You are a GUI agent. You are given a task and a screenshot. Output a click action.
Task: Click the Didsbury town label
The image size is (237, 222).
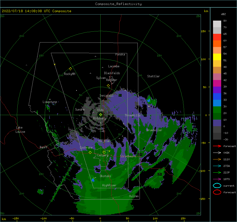(x=100, y=118)
